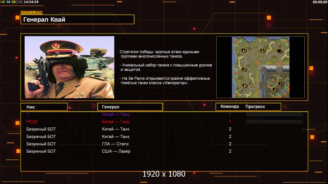Select the purple player nickname '1'
The height and width of the screenshot is (184, 328).
point(28,114)
